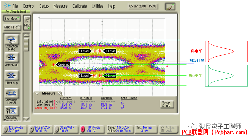Screen dimensions: 249x137
Task: Click the date and time display
Action: pyautogui.click(x=143, y=6)
